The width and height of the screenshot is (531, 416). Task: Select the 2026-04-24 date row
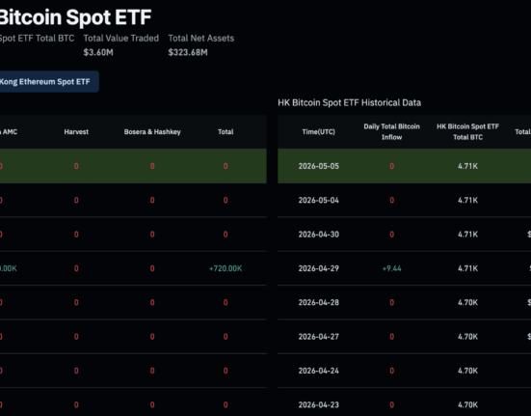(x=405, y=371)
